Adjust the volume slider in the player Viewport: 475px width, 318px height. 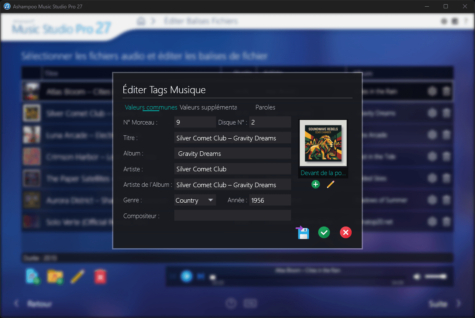[435, 276]
